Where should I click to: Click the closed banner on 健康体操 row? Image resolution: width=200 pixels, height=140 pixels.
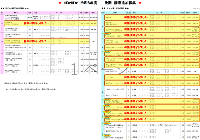pyautogui.click(x=152, y=17)
